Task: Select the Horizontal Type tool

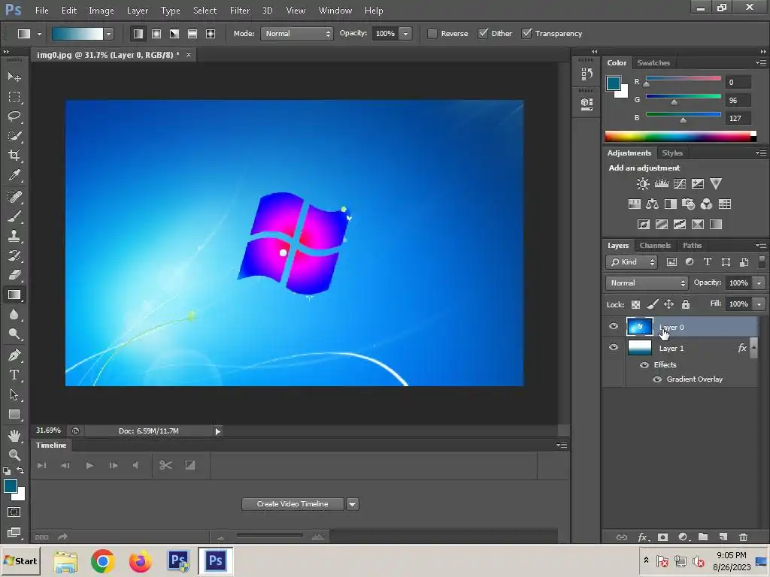Action: click(x=14, y=375)
